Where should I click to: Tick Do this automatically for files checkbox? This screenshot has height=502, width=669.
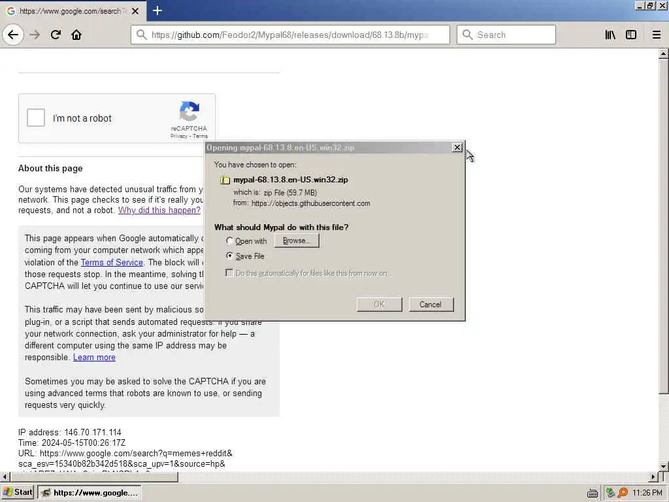(229, 273)
